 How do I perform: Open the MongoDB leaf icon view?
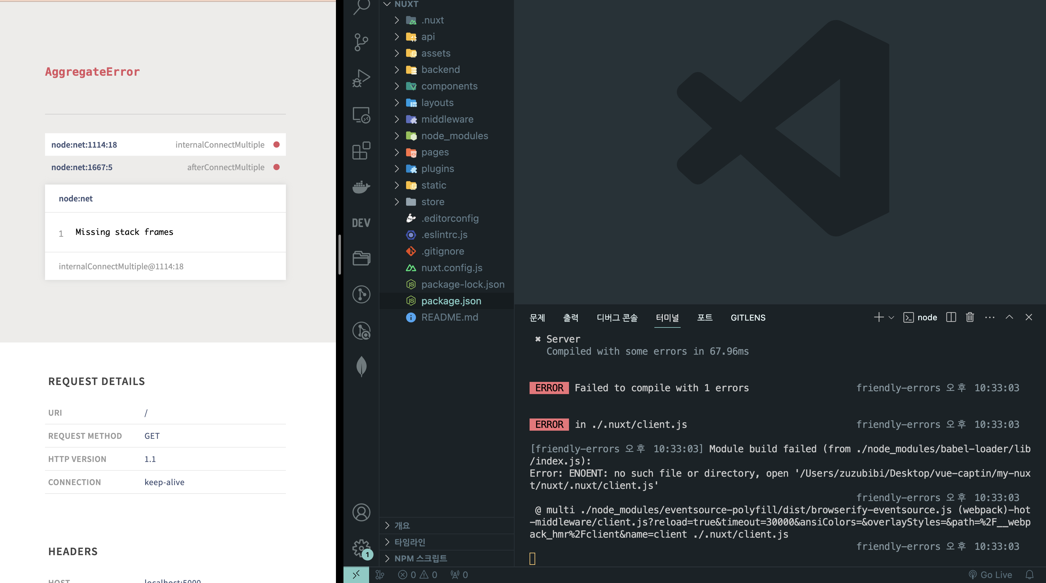(x=361, y=366)
